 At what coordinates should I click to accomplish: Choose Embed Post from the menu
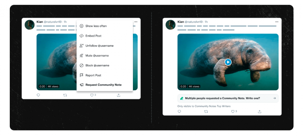tap(93, 36)
